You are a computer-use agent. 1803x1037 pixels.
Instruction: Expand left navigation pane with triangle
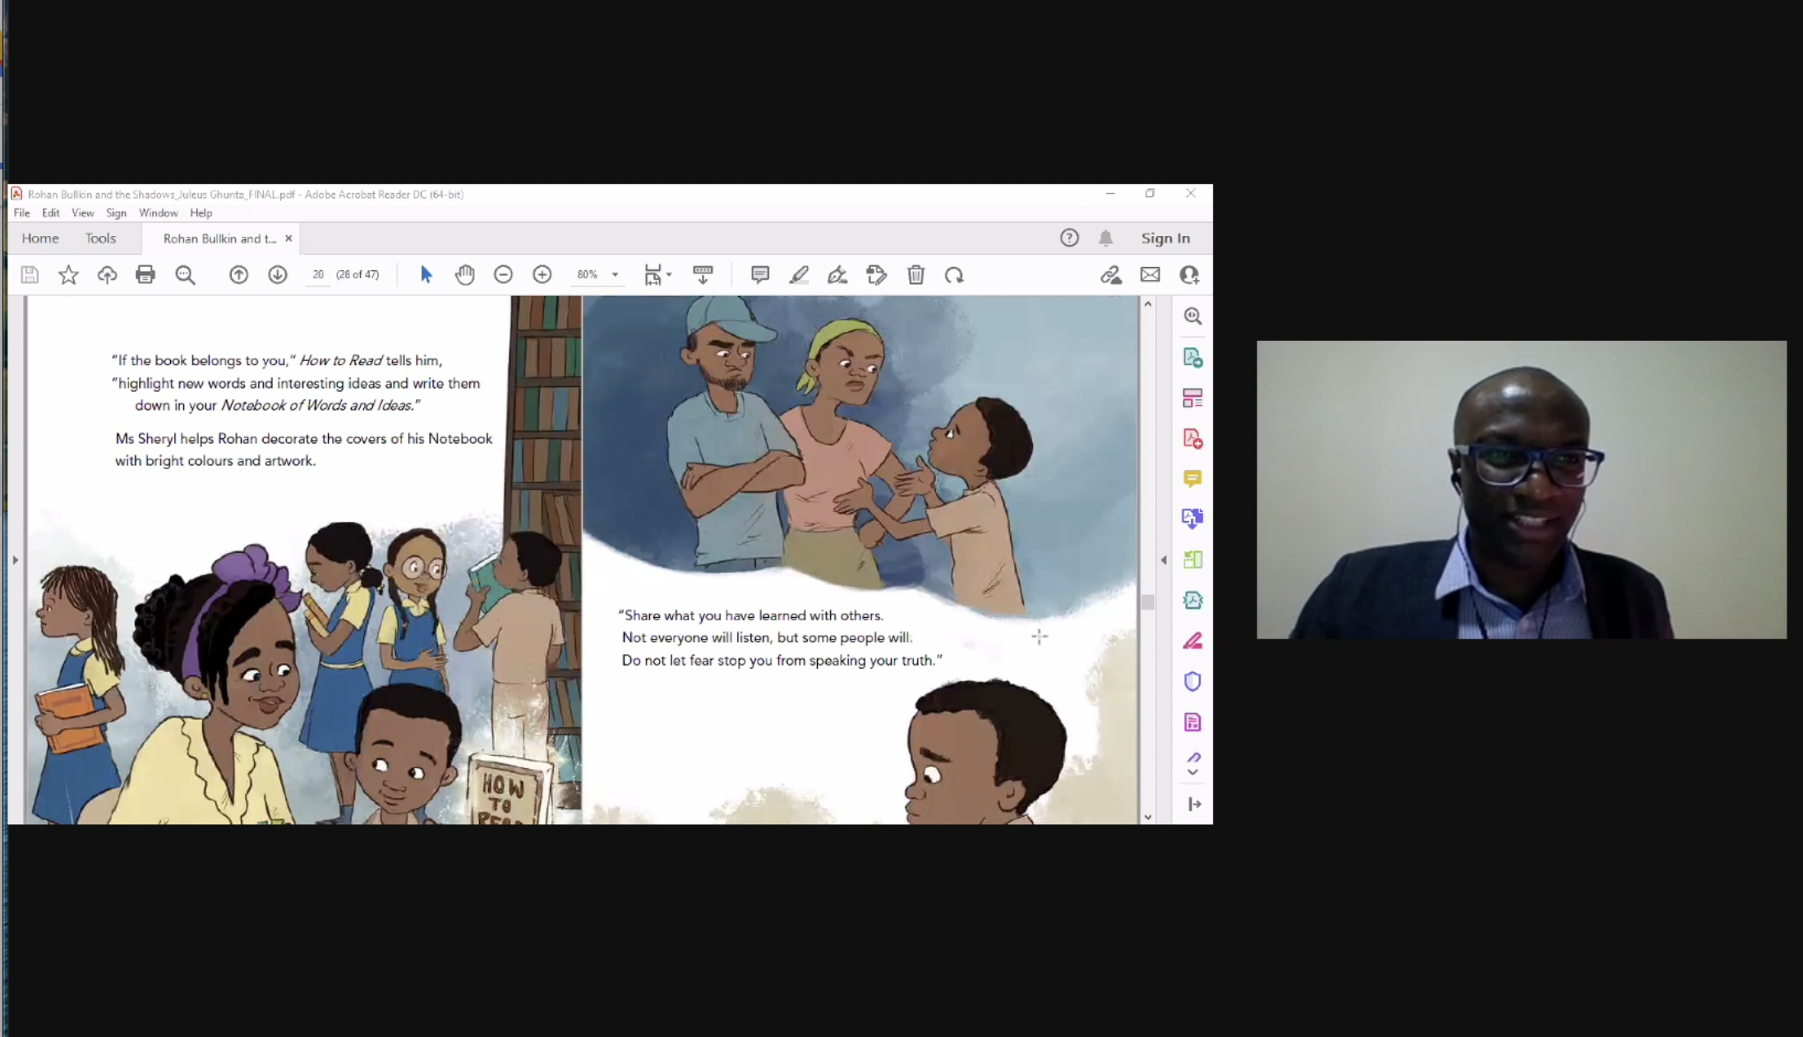(15, 560)
